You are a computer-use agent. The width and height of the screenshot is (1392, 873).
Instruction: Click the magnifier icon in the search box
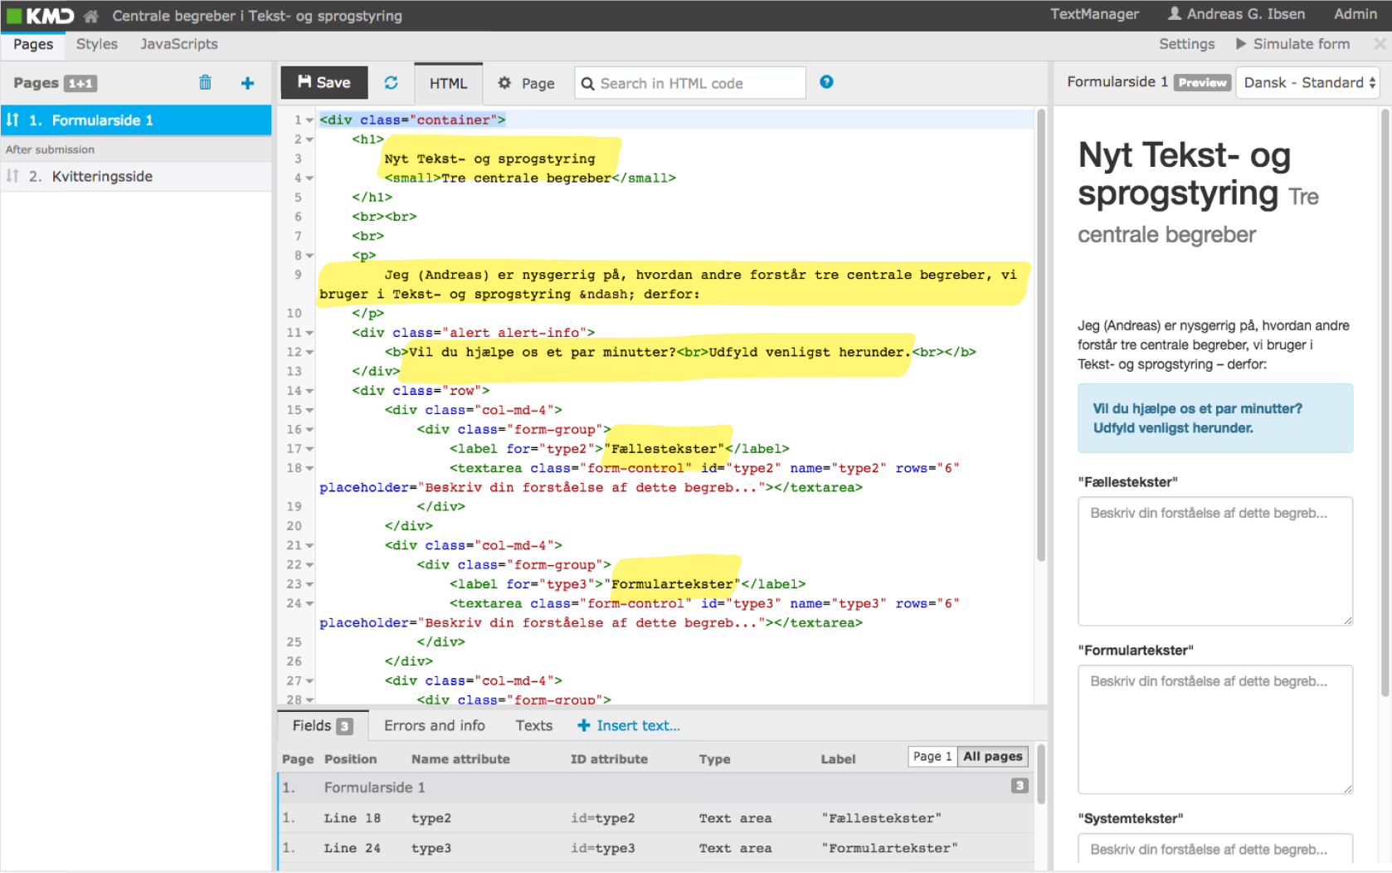[588, 83]
